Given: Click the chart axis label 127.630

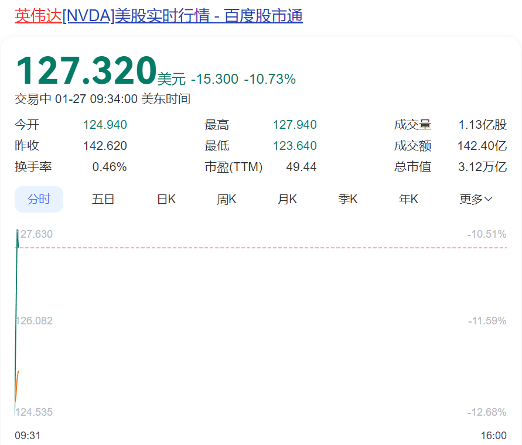Looking at the screenshot, I should [35, 234].
